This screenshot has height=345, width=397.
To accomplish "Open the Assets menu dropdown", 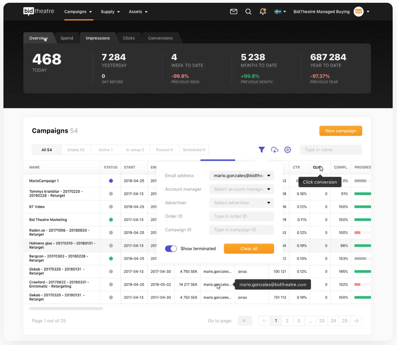I will tap(138, 11).
